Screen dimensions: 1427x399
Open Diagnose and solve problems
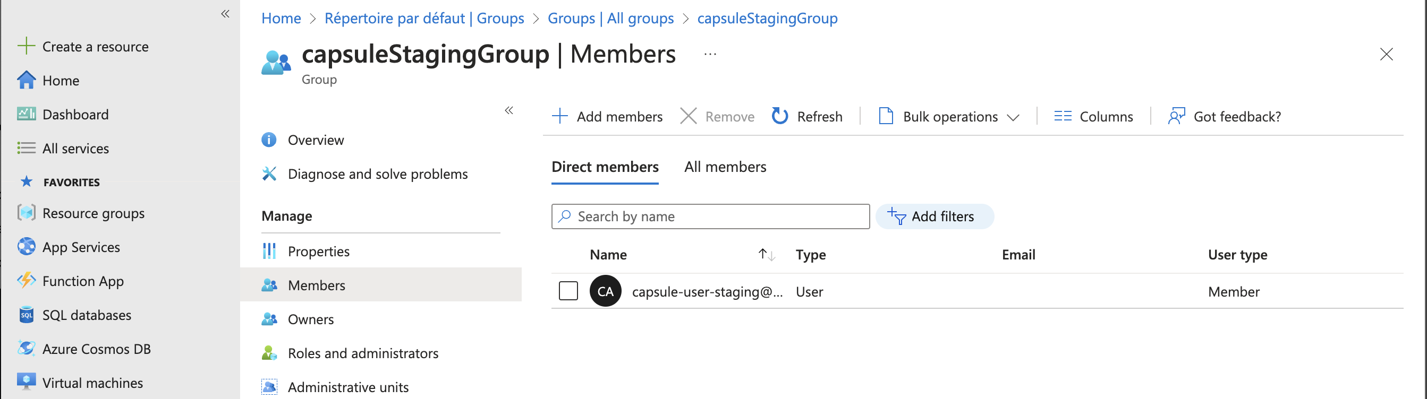[377, 174]
